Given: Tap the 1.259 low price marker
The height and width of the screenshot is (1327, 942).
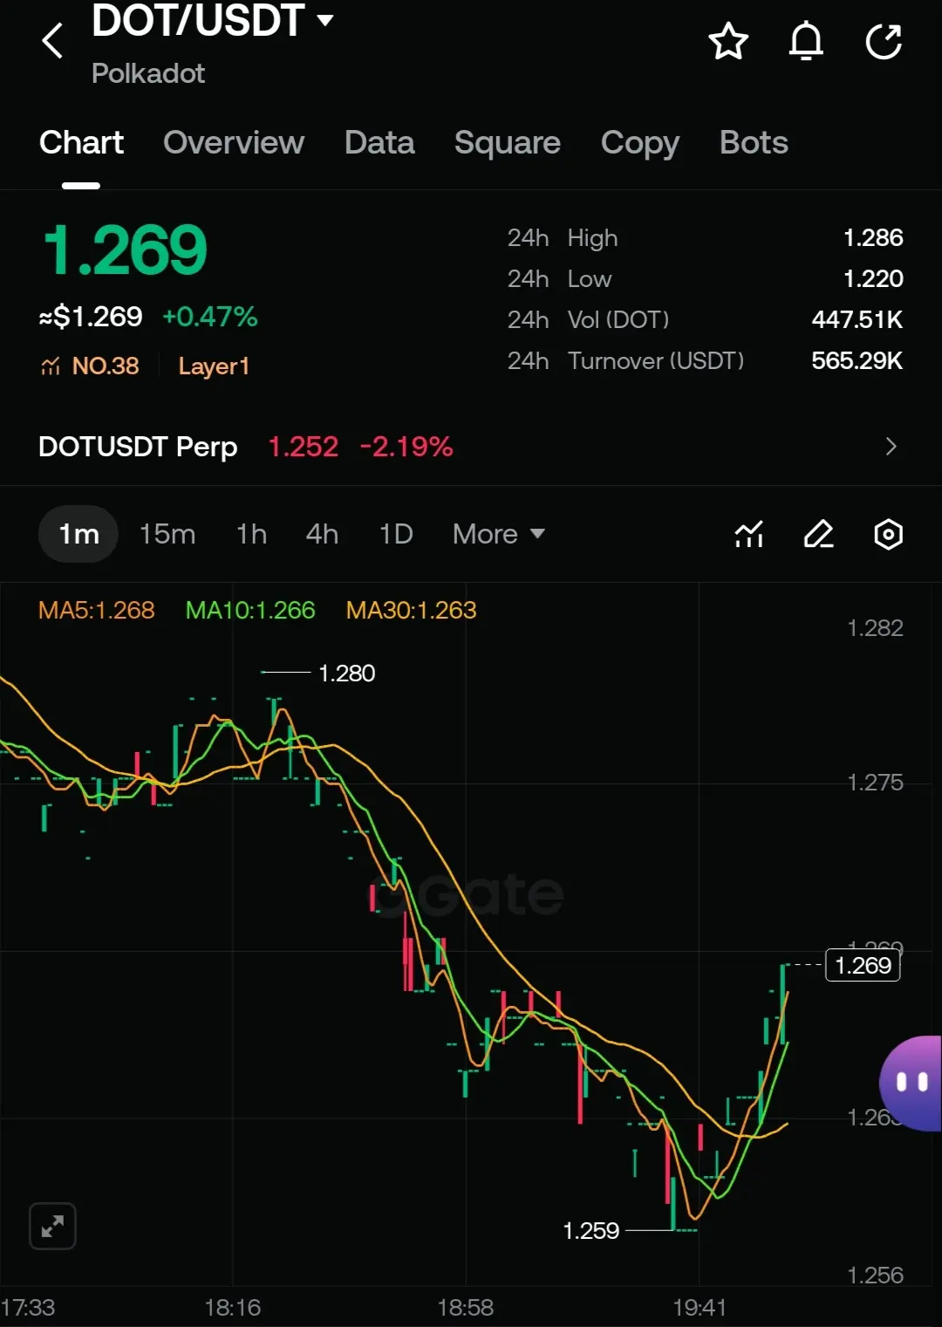Looking at the screenshot, I should tap(590, 1231).
